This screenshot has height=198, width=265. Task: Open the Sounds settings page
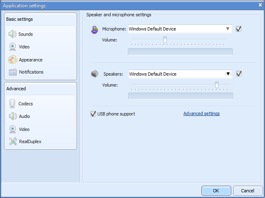pyautogui.click(x=26, y=34)
